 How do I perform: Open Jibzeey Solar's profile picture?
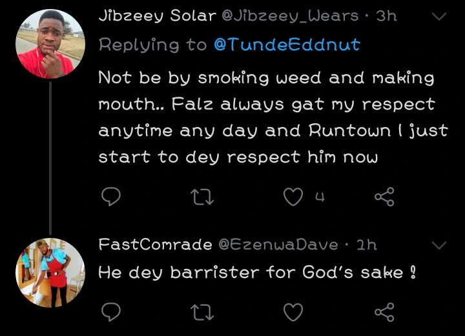50,44
